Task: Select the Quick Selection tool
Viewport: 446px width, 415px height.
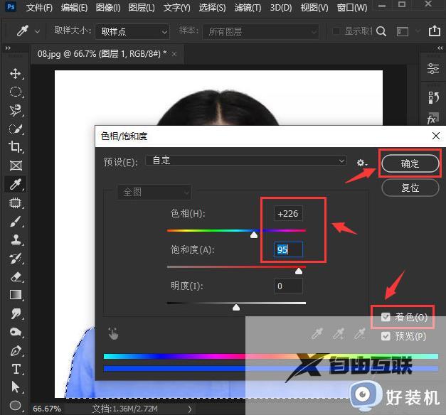Action: coord(16,129)
